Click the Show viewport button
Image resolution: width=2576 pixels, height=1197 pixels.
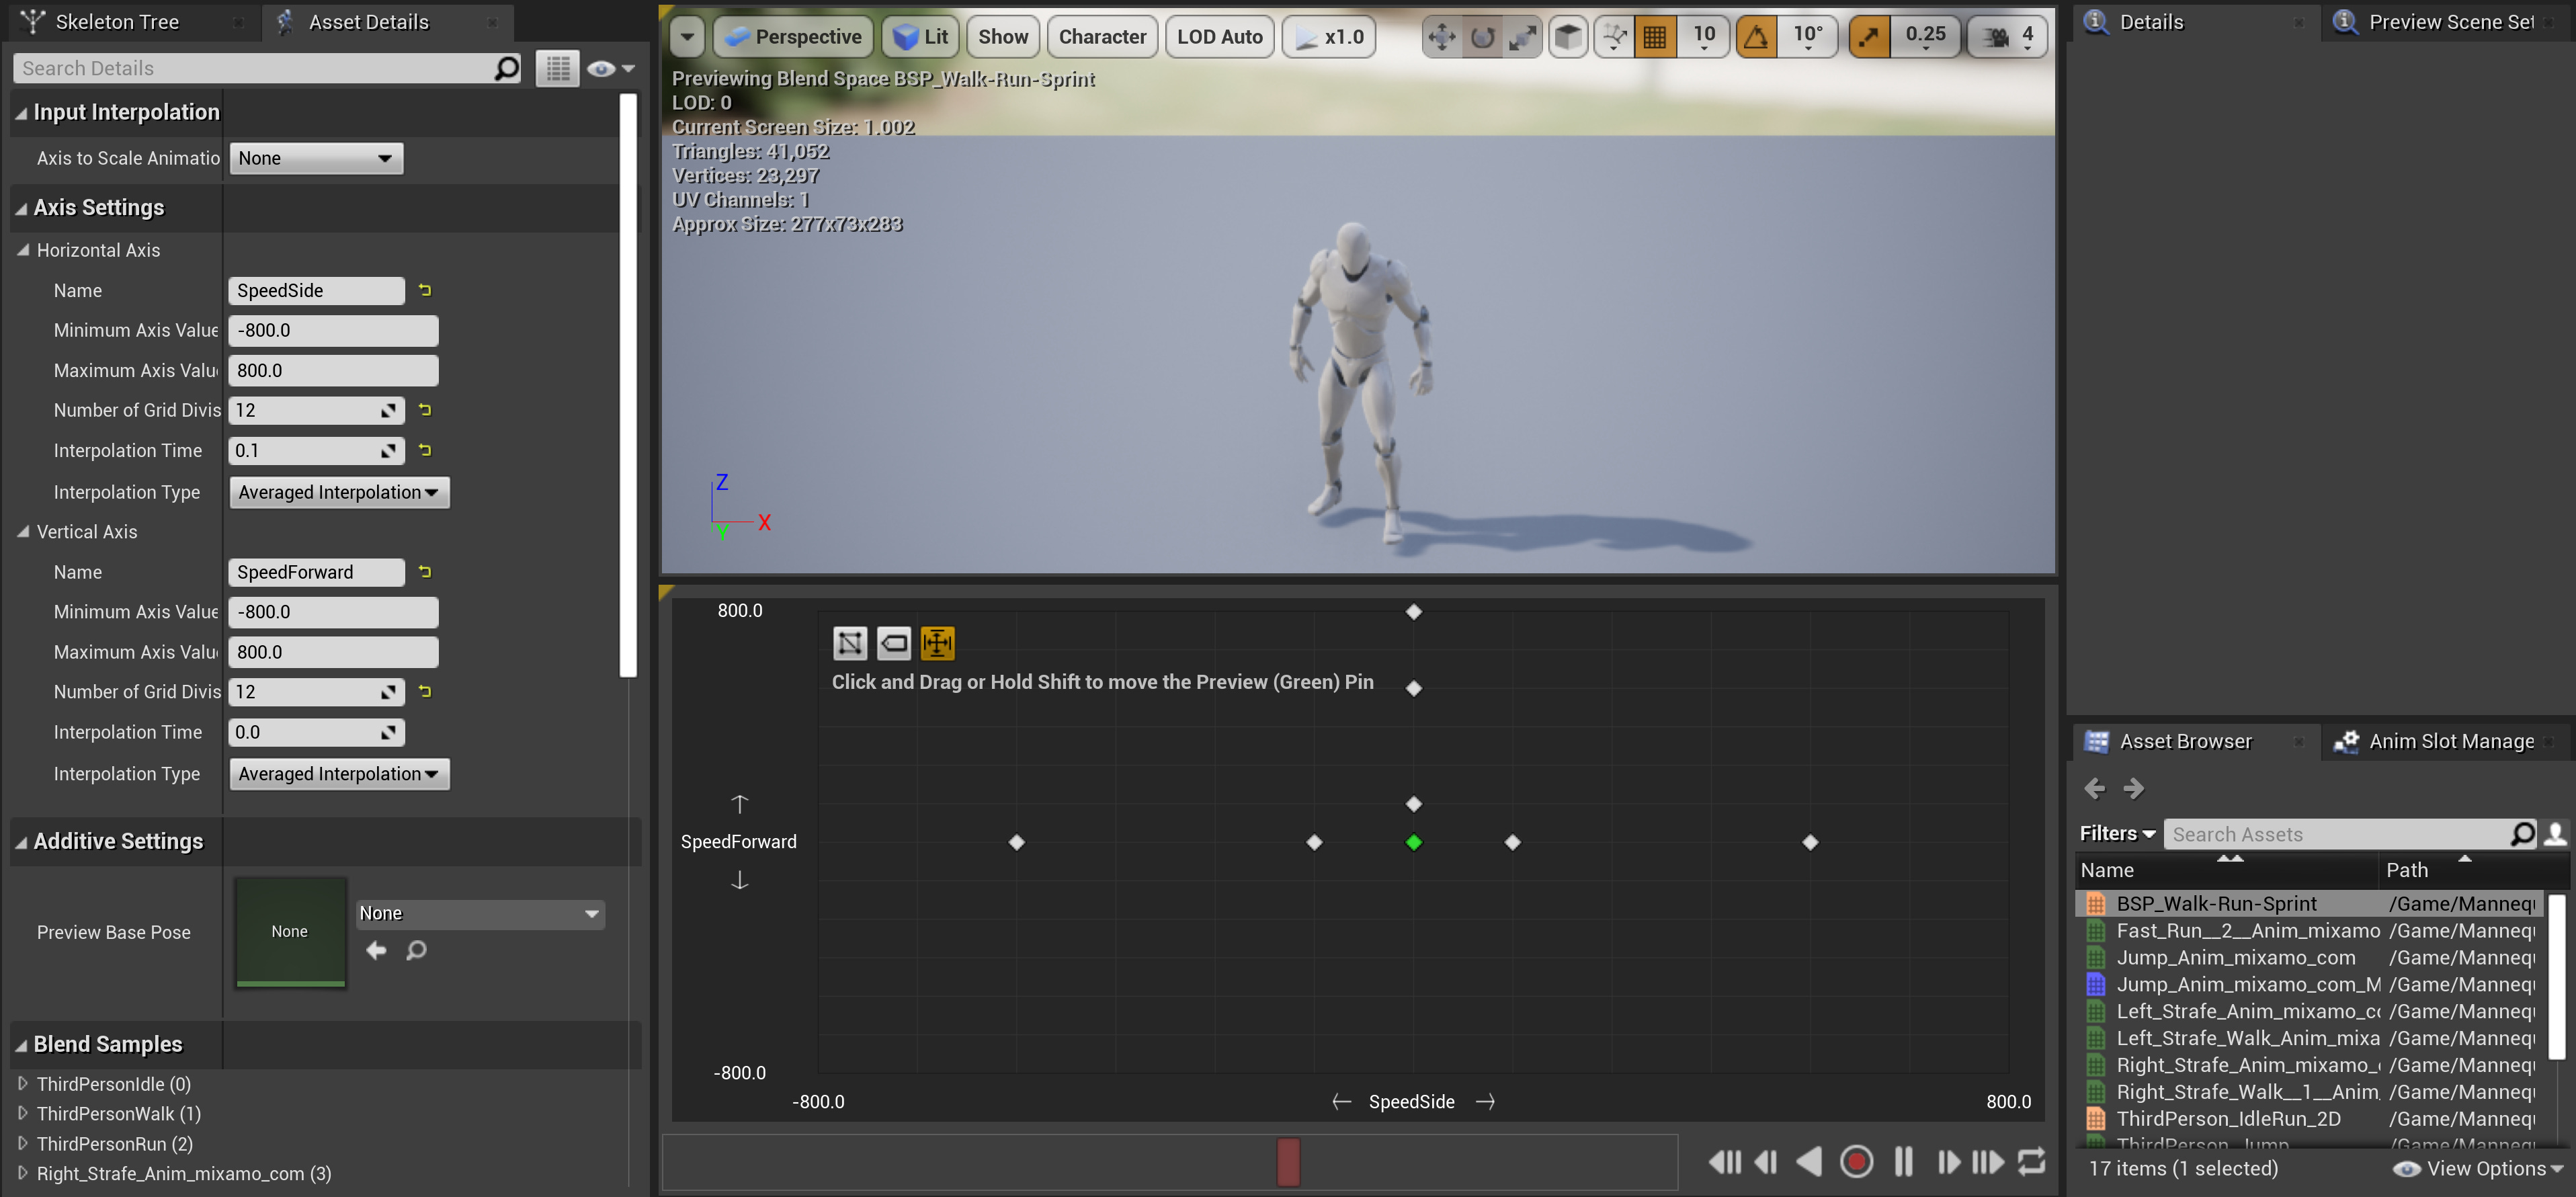pyautogui.click(x=1003, y=37)
